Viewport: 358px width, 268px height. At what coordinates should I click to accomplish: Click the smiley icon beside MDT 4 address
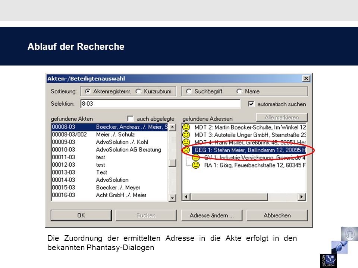(x=186, y=142)
